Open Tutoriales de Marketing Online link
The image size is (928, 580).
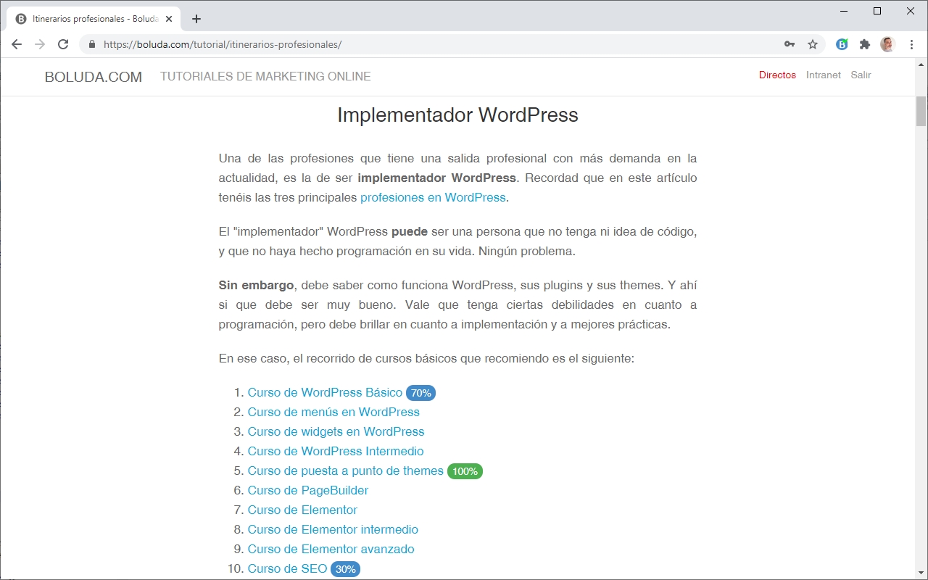pyautogui.click(x=265, y=77)
